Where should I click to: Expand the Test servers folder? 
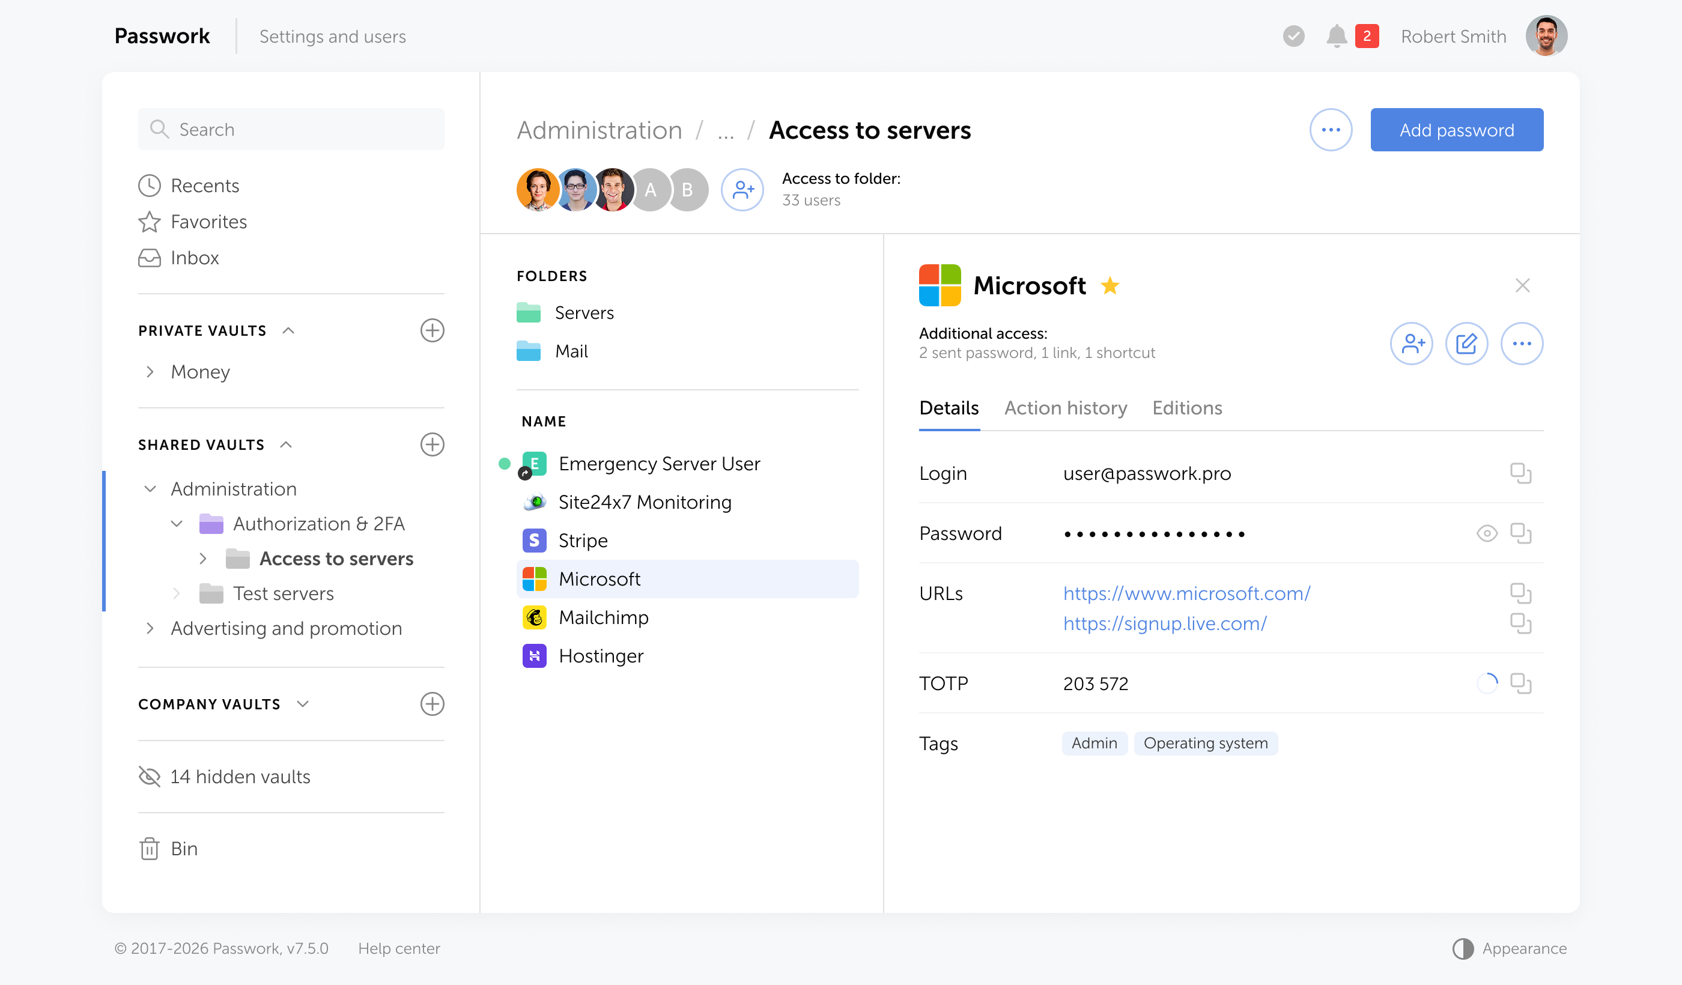pos(176,593)
